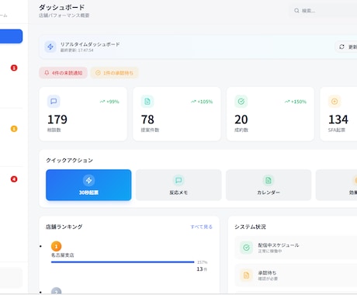
Task: Click the orange plus icon on the 134 card
Action: coord(334,101)
